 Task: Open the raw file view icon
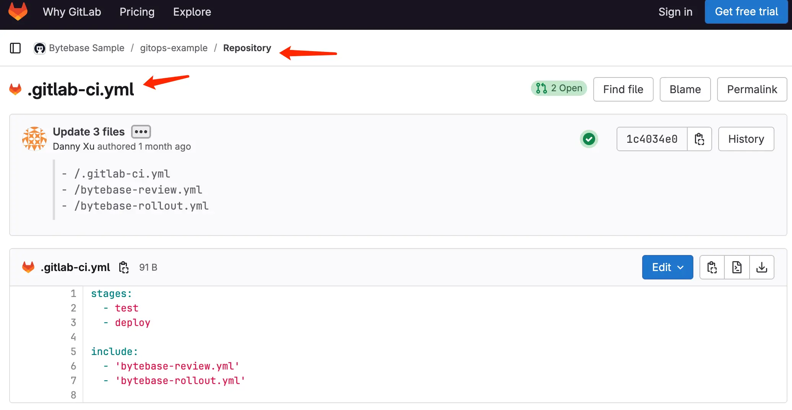pos(737,267)
